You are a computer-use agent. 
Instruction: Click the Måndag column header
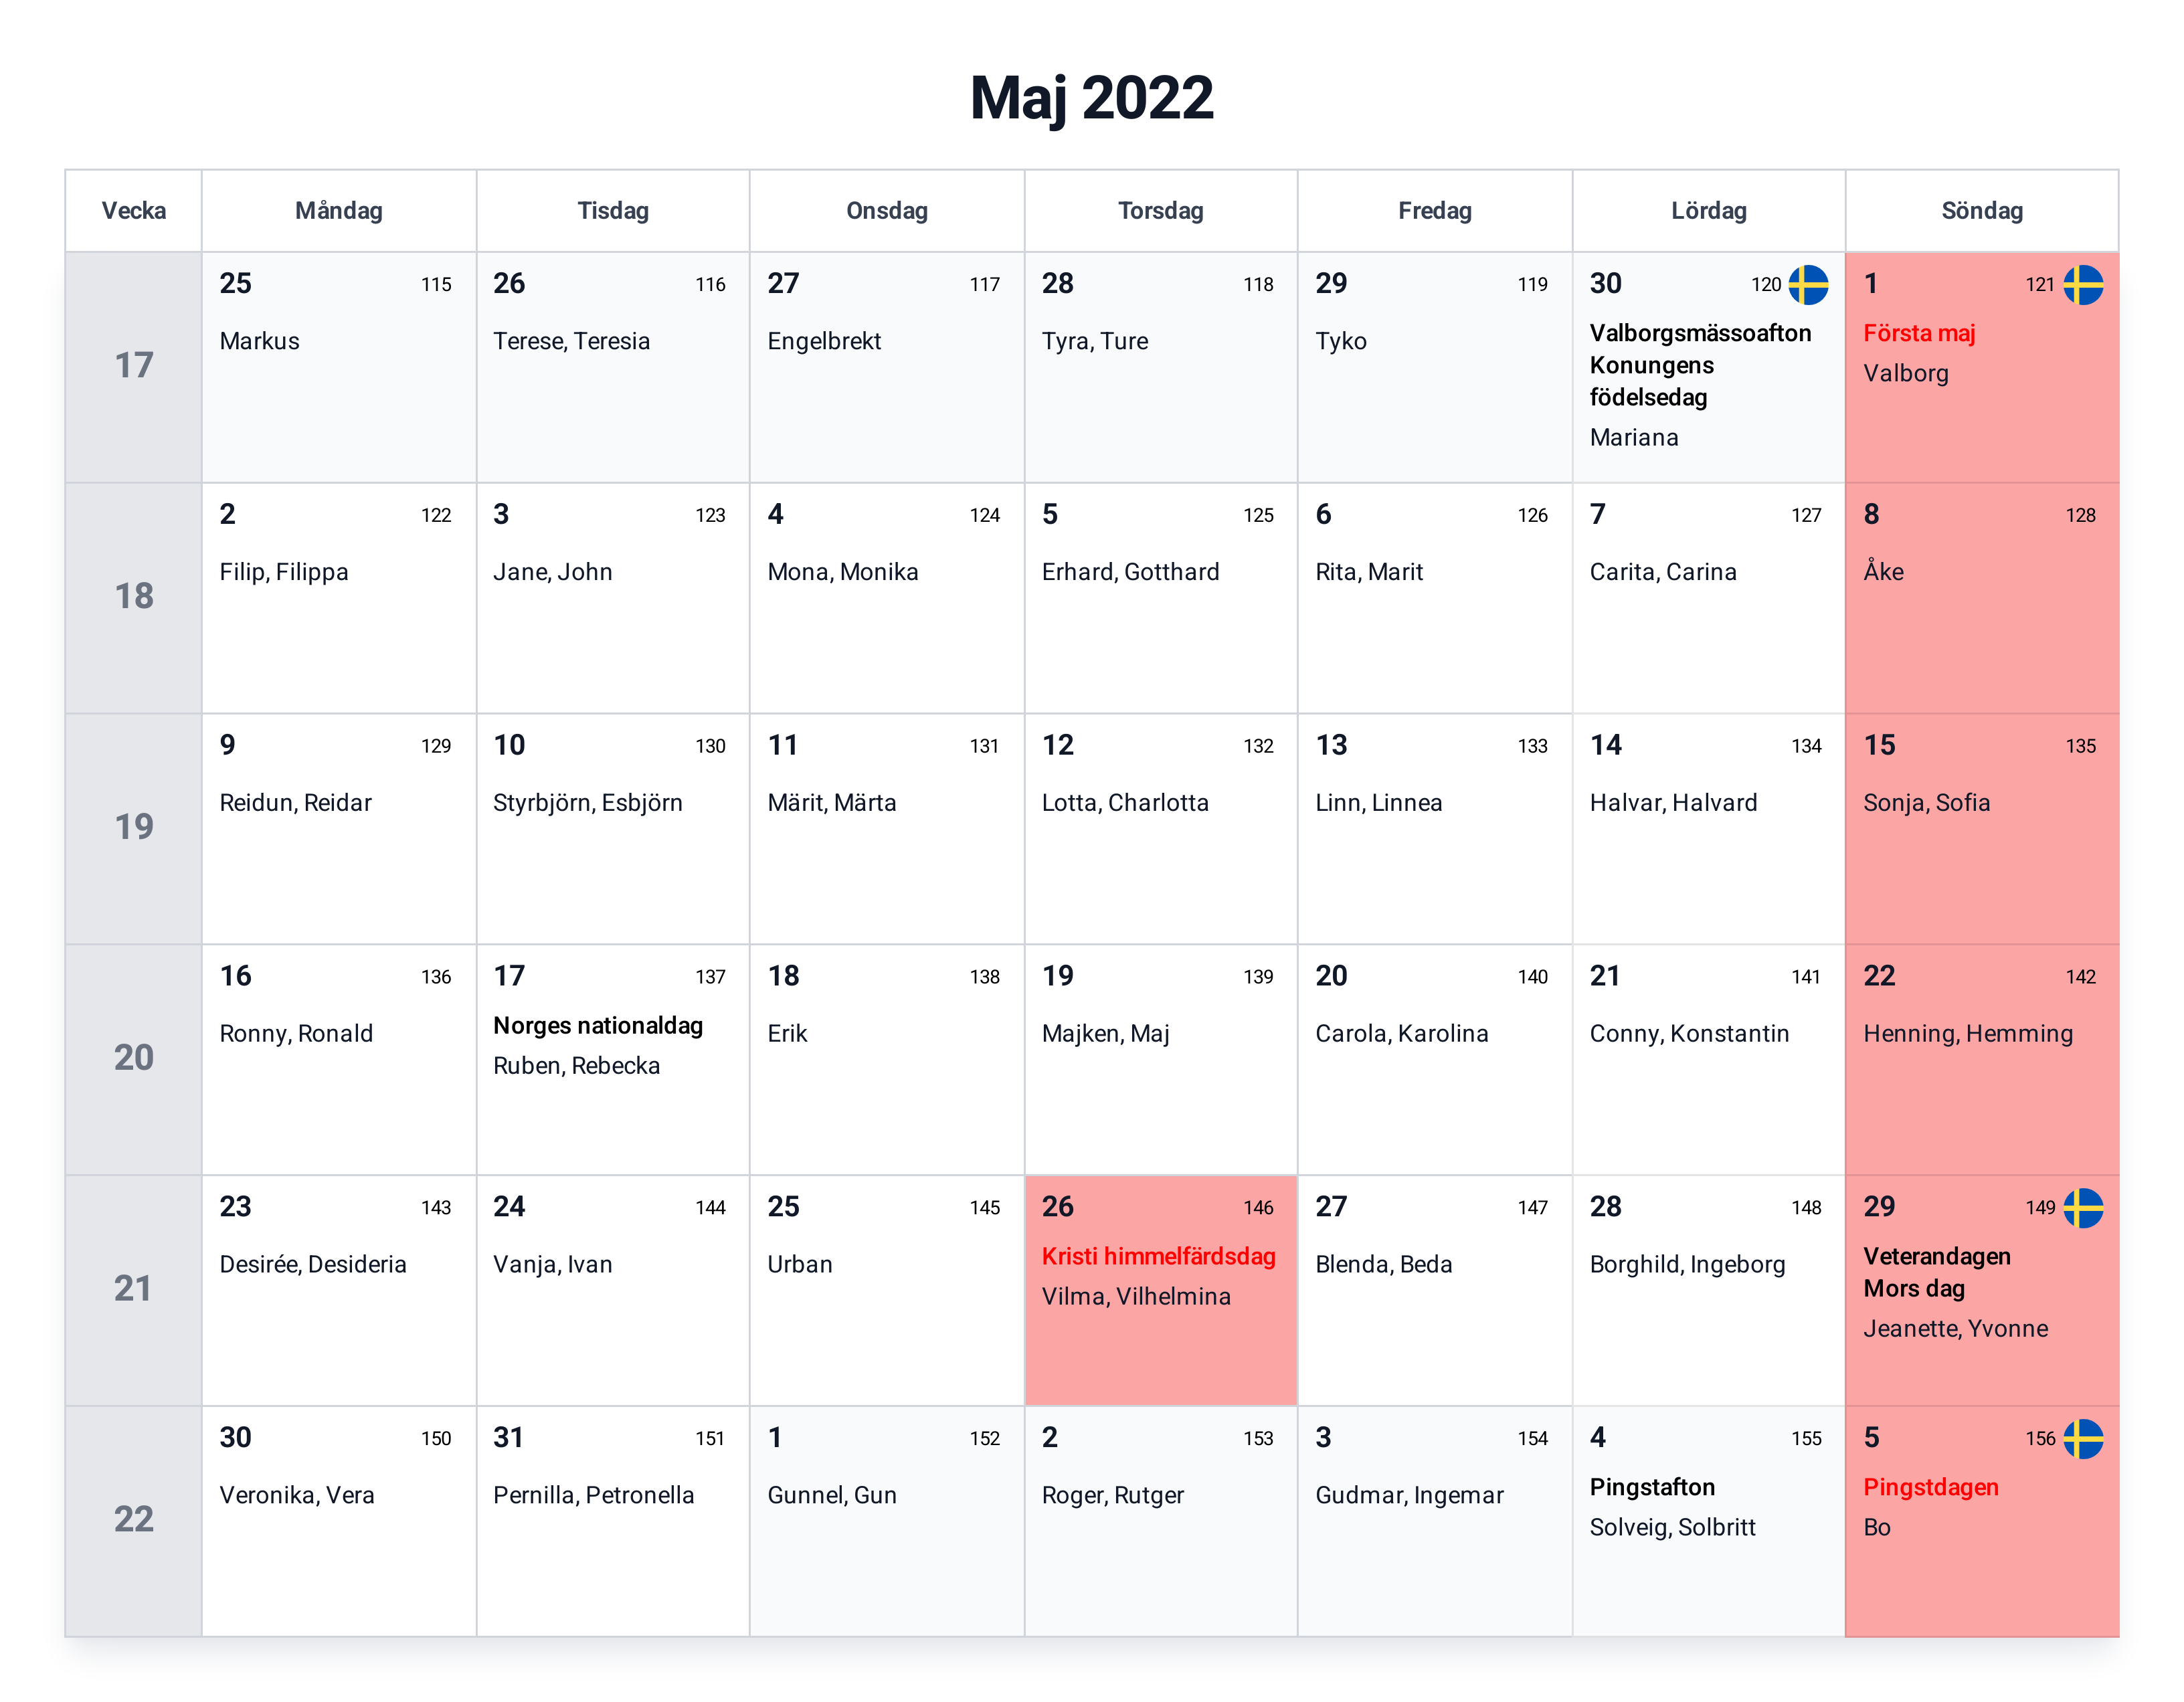[339, 211]
